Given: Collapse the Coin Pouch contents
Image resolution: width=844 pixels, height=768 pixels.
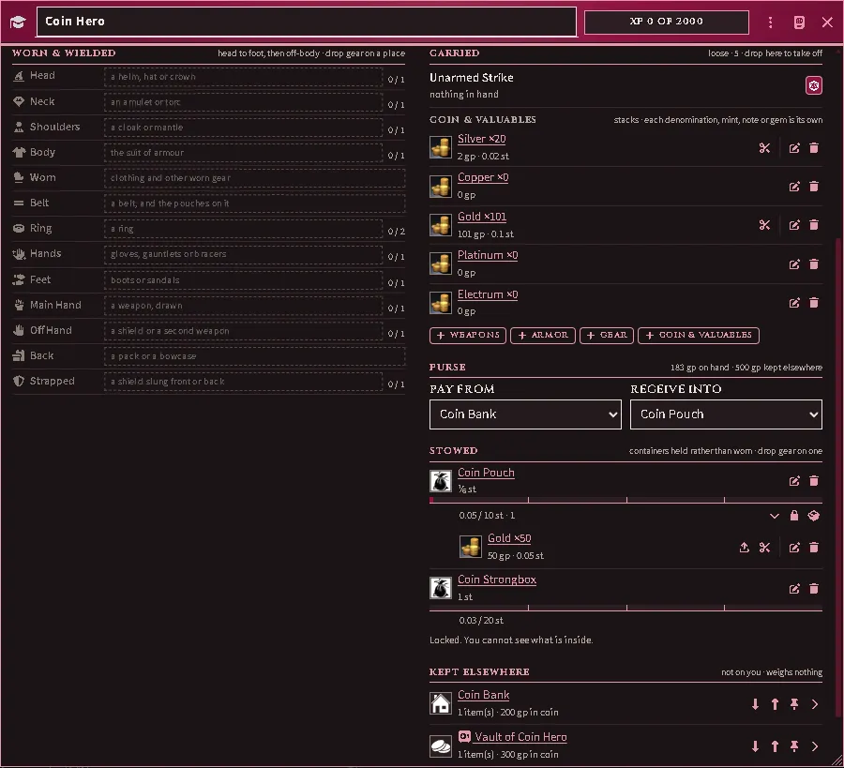Looking at the screenshot, I should [774, 516].
